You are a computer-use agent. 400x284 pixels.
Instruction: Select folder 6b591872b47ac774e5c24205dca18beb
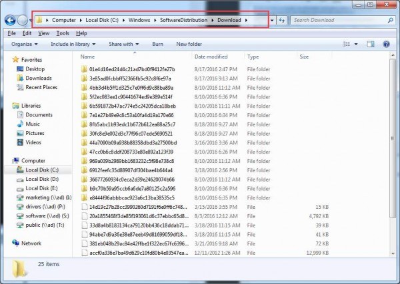(133, 106)
